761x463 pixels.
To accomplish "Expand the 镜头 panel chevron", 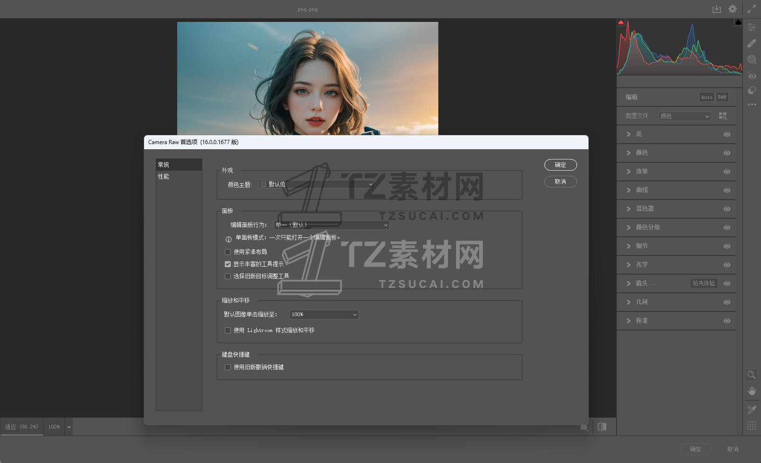I will tap(629, 283).
